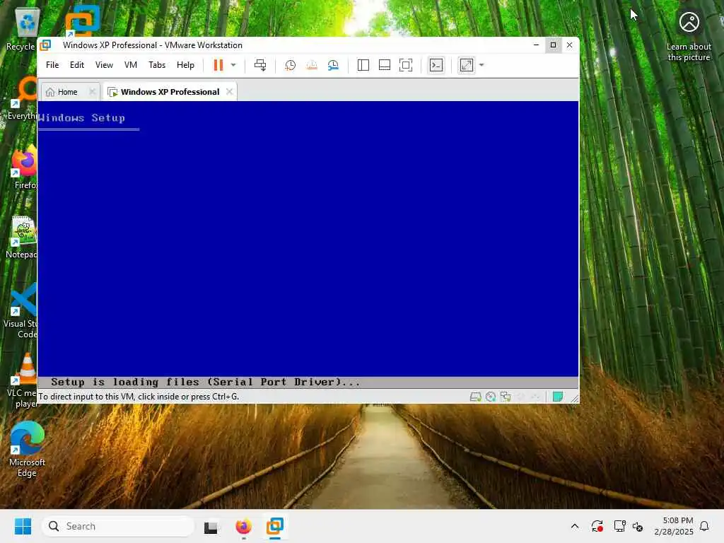
Task: Open the Edit menu
Action: [x=76, y=65]
